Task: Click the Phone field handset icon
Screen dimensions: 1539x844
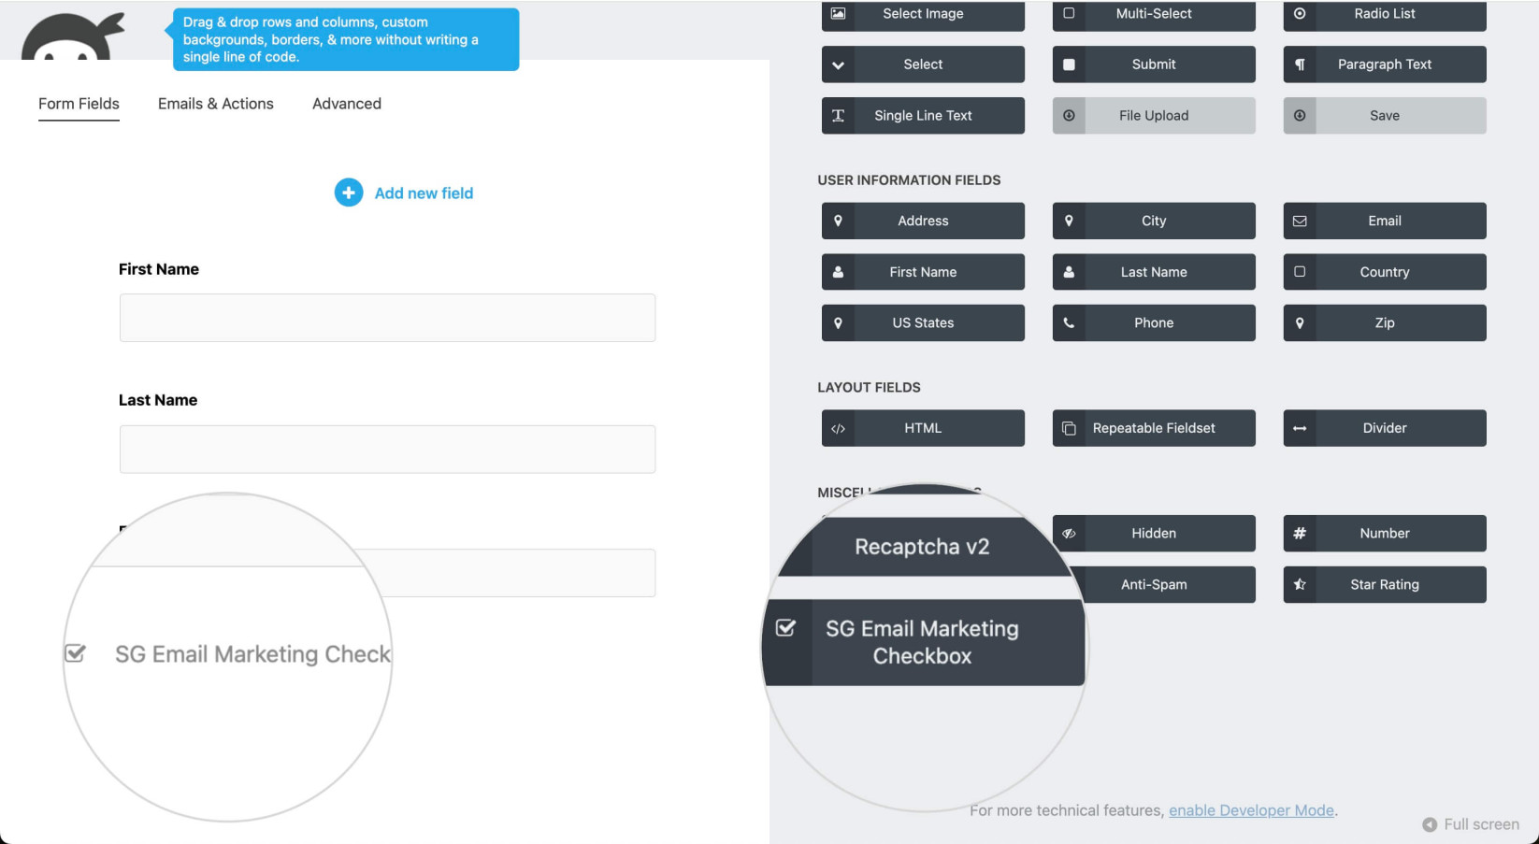Action: pyautogui.click(x=1069, y=322)
